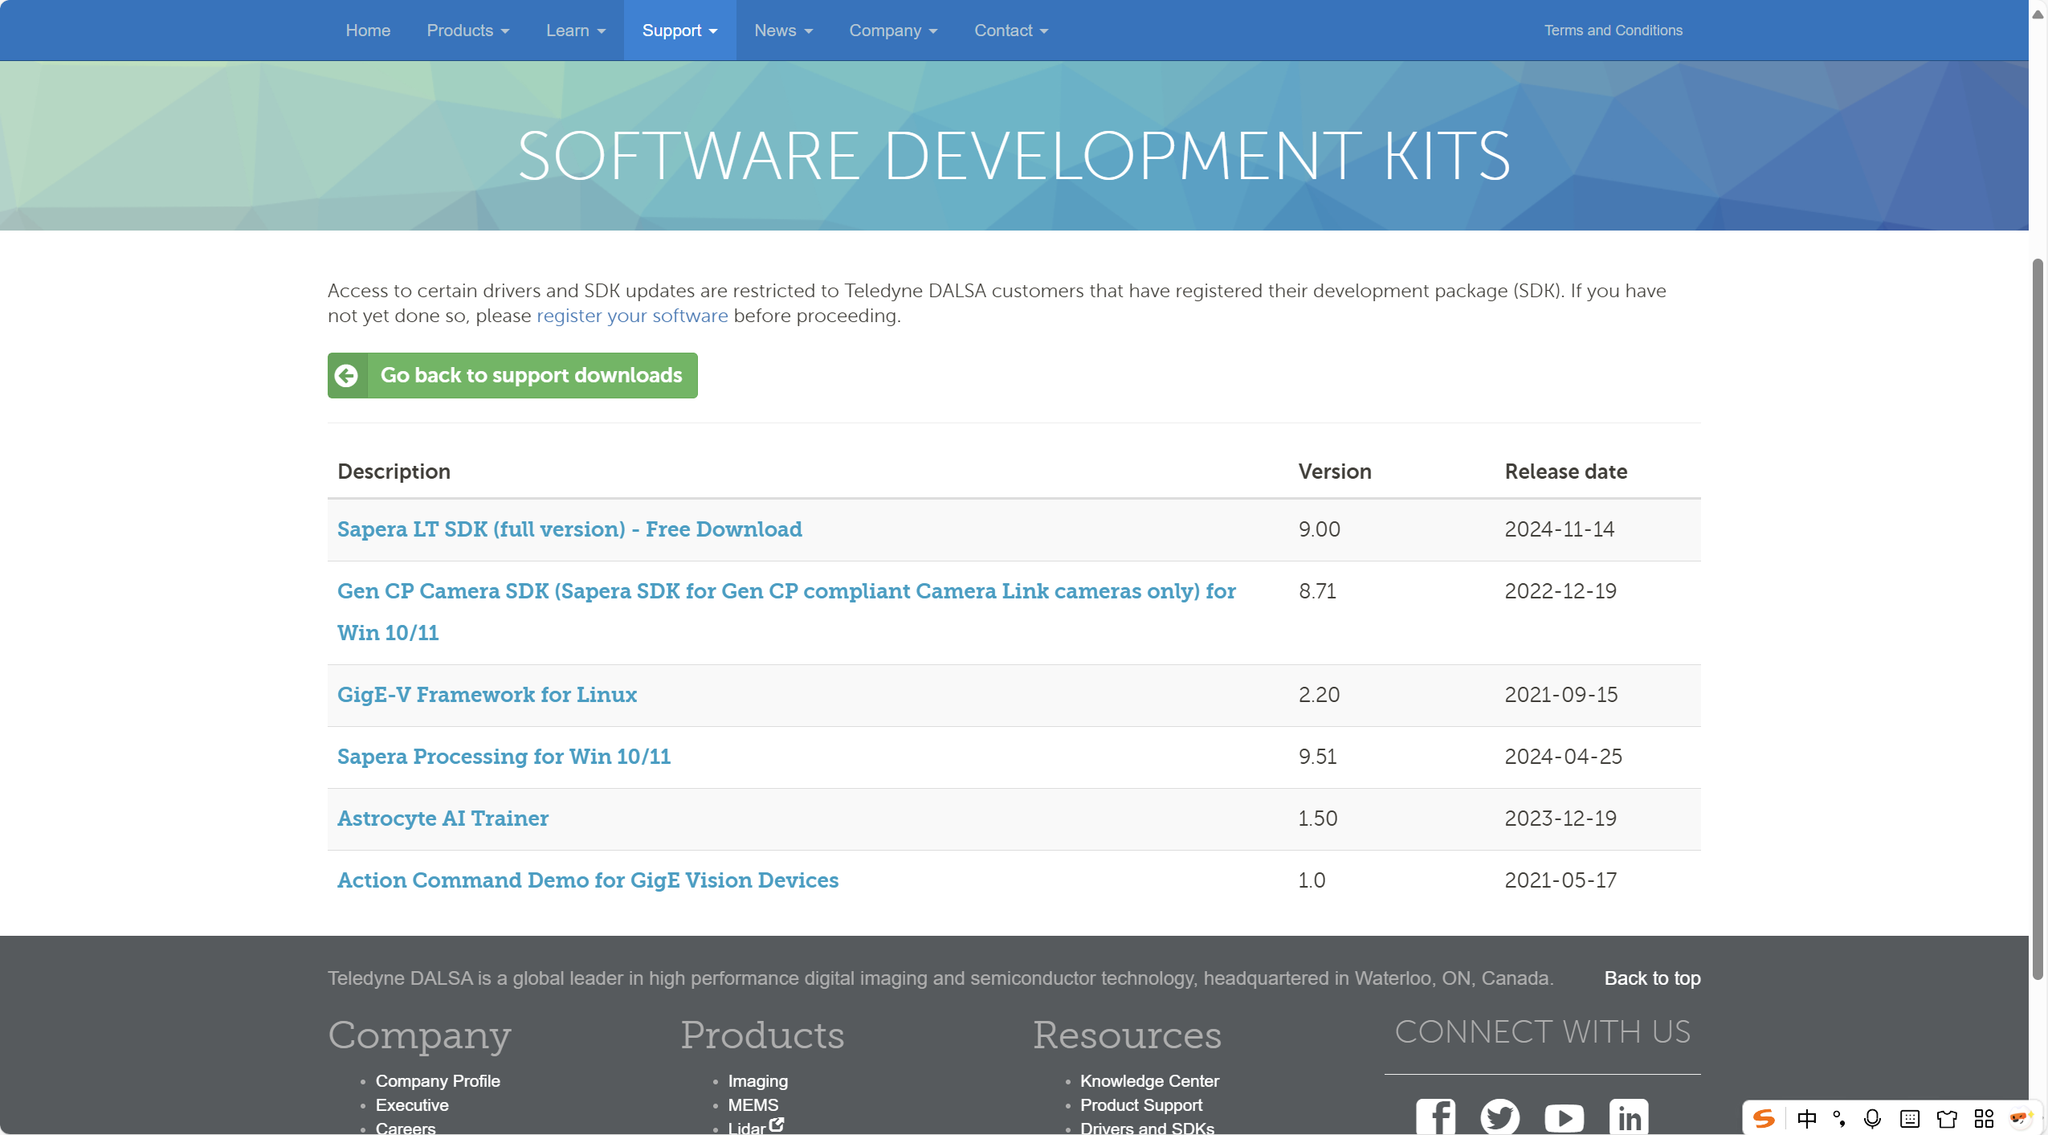
Task: Click the LinkedIn icon in footer
Action: coord(1629,1117)
